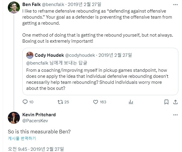Click 게시물 번역하기 translate link

22,138
